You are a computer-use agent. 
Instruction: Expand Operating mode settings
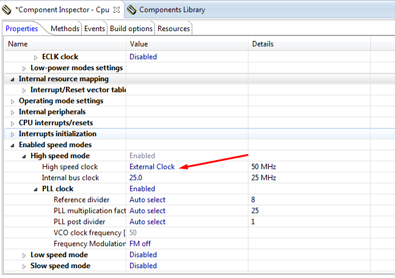pos(13,101)
